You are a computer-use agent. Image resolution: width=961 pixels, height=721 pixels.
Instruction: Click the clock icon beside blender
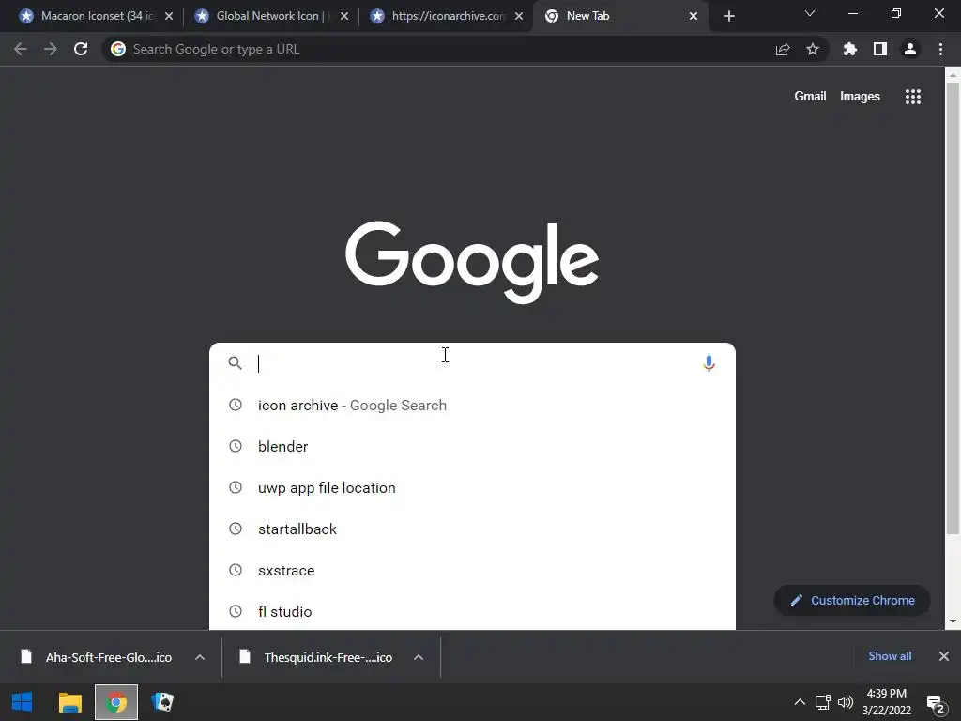pos(236,446)
